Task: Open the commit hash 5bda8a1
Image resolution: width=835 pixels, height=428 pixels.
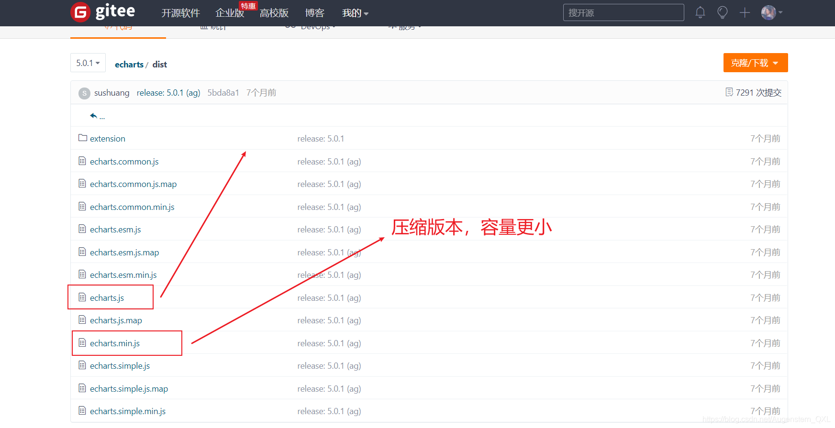Action: (223, 93)
